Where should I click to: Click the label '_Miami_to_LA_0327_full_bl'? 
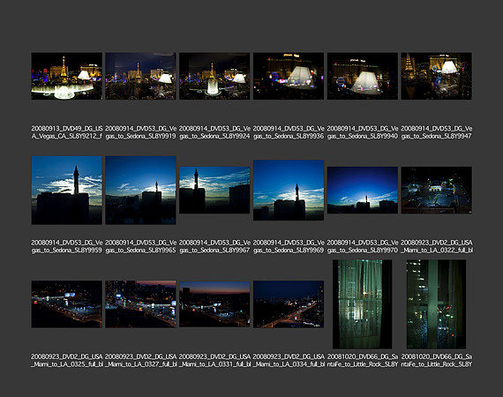coord(140,361)
